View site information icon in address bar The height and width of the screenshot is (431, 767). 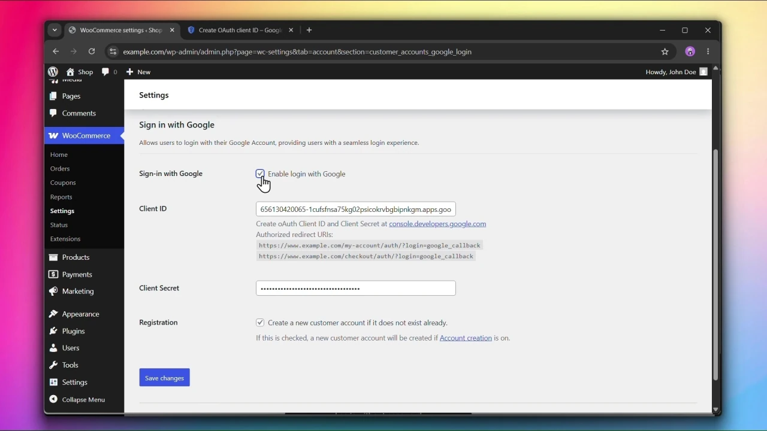113,52
